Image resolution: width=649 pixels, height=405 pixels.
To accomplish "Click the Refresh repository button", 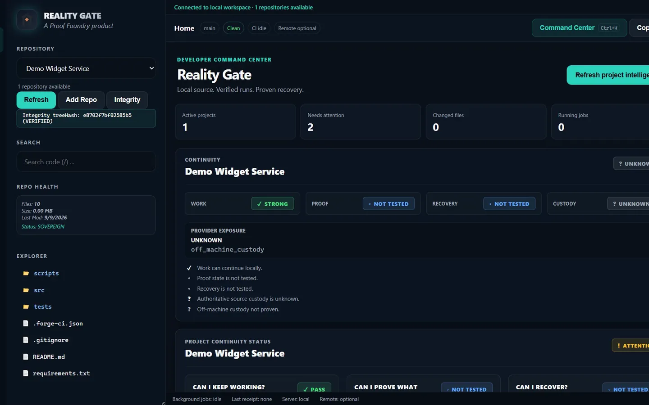I will click(x=36, y=100).
